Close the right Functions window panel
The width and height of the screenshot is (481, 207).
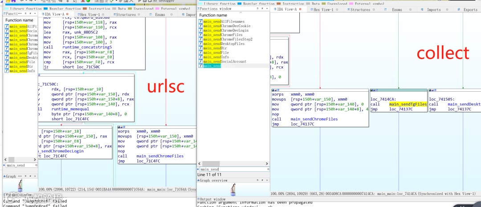tap(268, 8)
